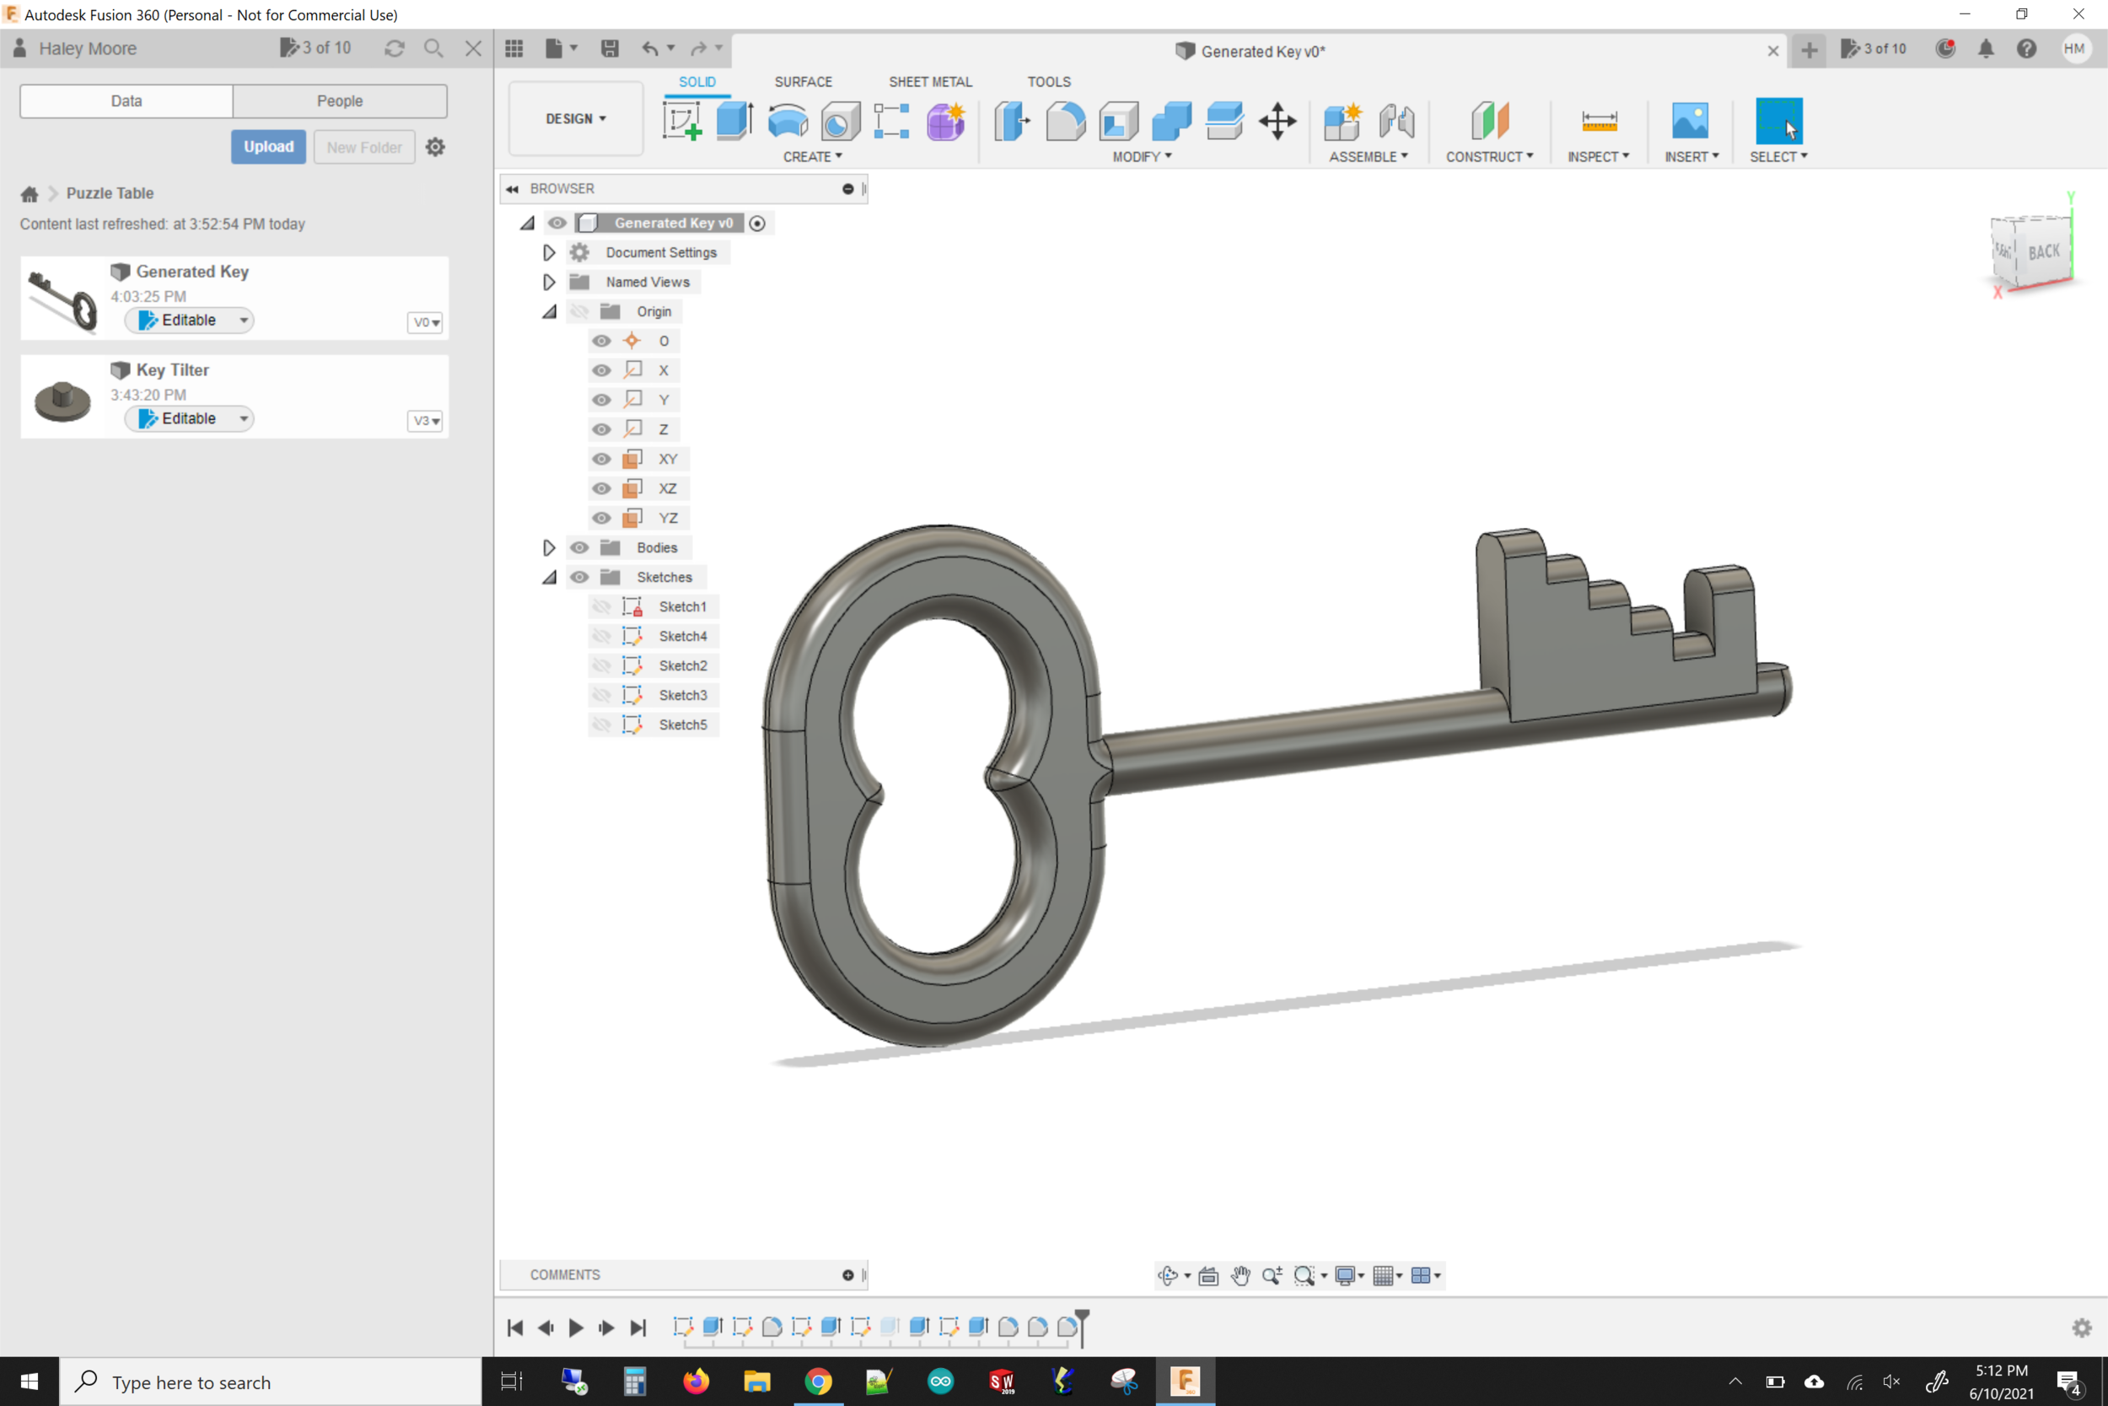The width and height of the screenshot is (2108, 1406).
Task: Show Sketch1 with its eye icon
Action: tap(601, 607)
